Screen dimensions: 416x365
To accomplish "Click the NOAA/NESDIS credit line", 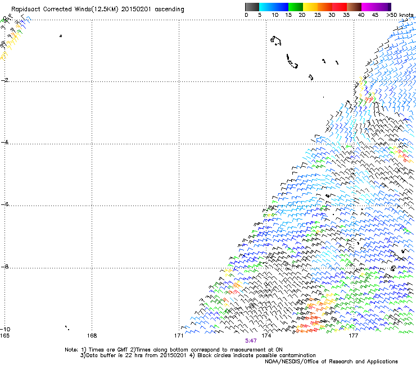I will pos(331,362).
